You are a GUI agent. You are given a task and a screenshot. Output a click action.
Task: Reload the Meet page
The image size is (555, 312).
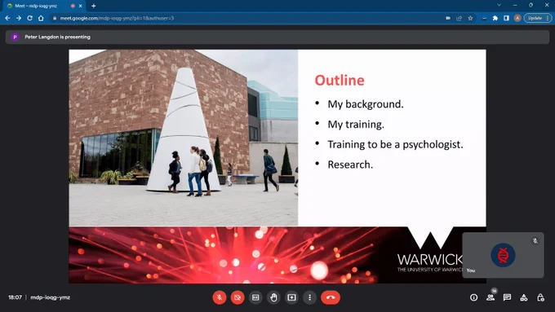click(x=29, y=18)
